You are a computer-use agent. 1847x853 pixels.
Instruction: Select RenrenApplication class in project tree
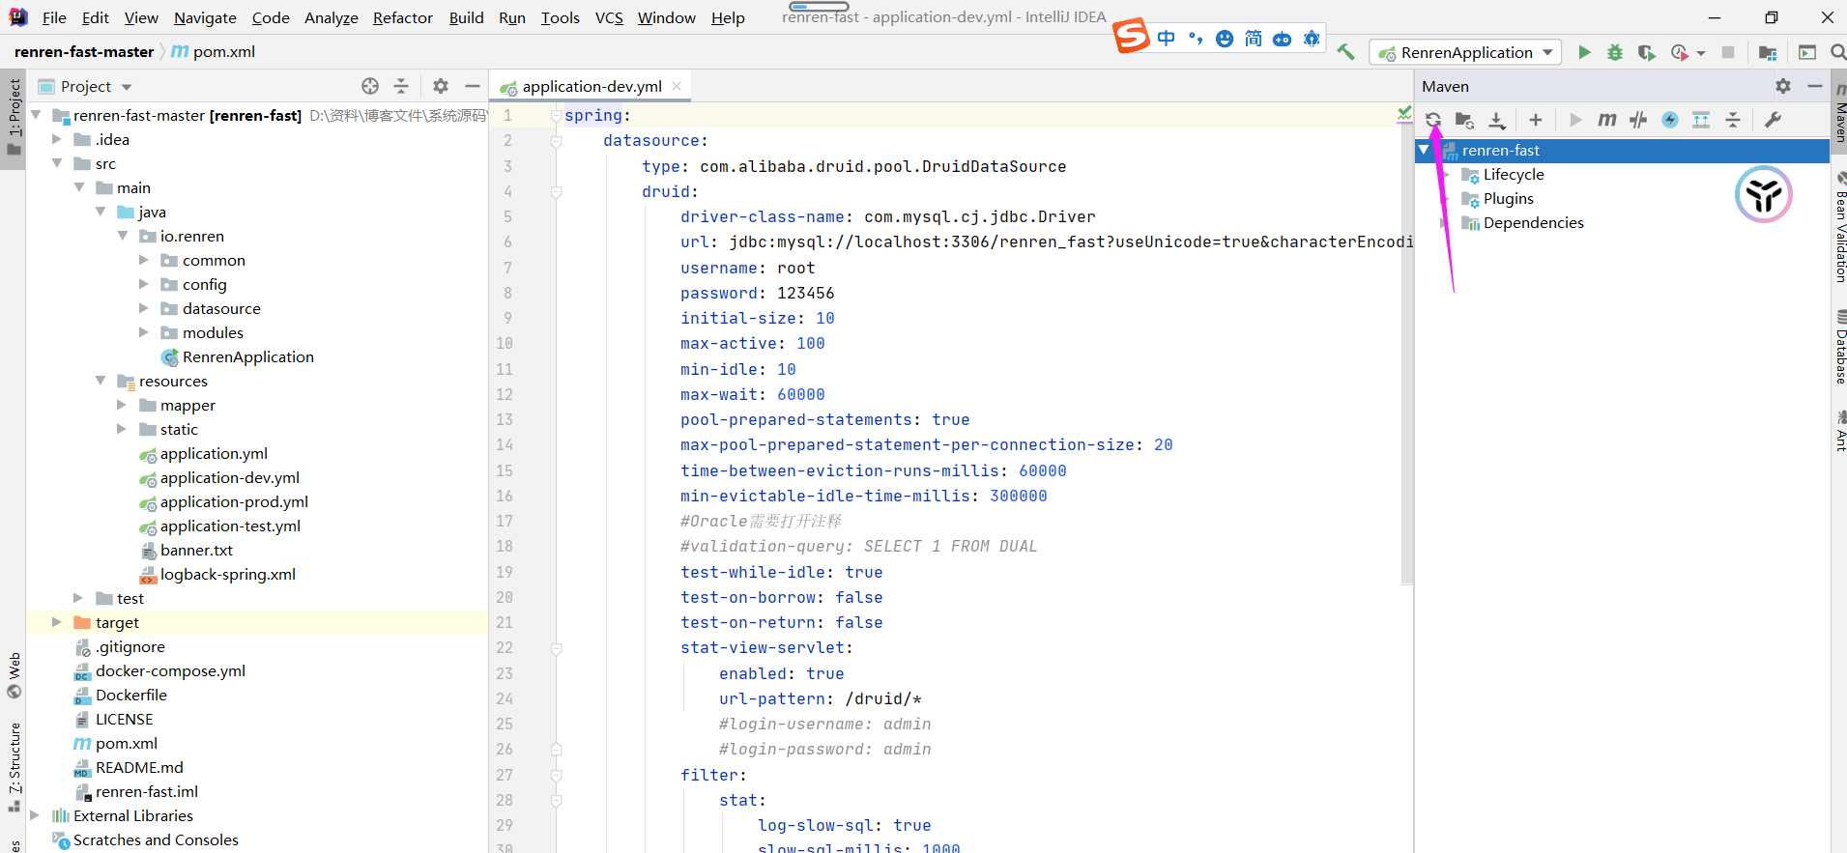[247, 356]
